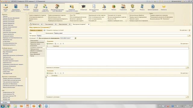Open the НИОКР section icon
The width and height of the screenshot is (193, 108).
(104, 7)
